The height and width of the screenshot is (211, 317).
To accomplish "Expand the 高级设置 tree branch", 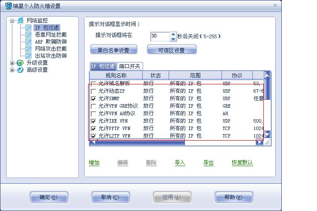I will [12, 70].
